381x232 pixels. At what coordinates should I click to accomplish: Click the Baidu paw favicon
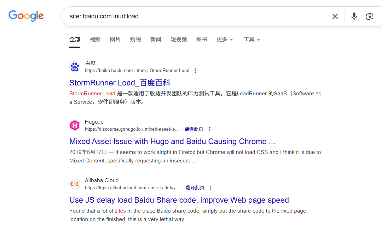(75, 67)
